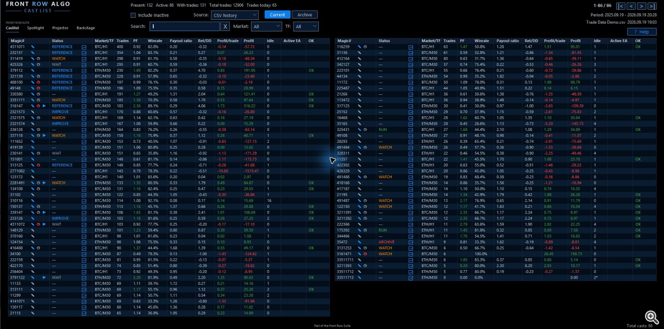Click the magnifier zoom icon in the corner
Screen dimensions: 664x329
[x=651, y=317]
